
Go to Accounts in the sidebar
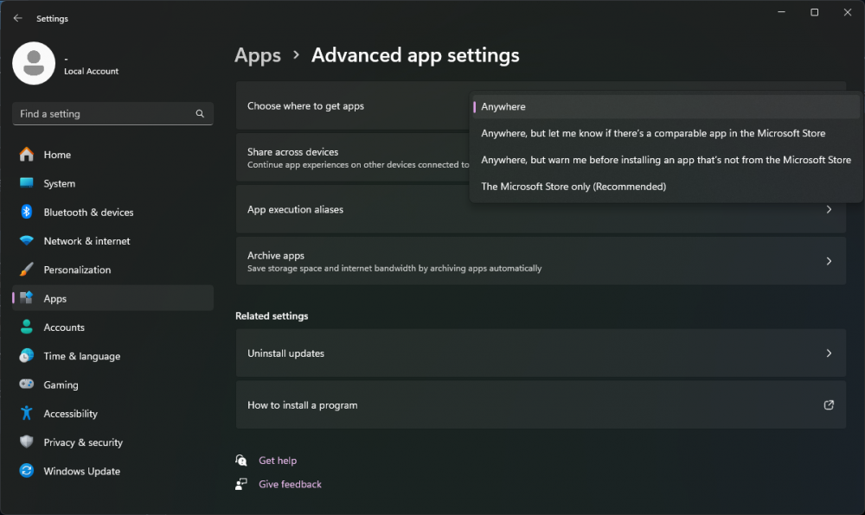pyautogui.click(x=64, y=327)
